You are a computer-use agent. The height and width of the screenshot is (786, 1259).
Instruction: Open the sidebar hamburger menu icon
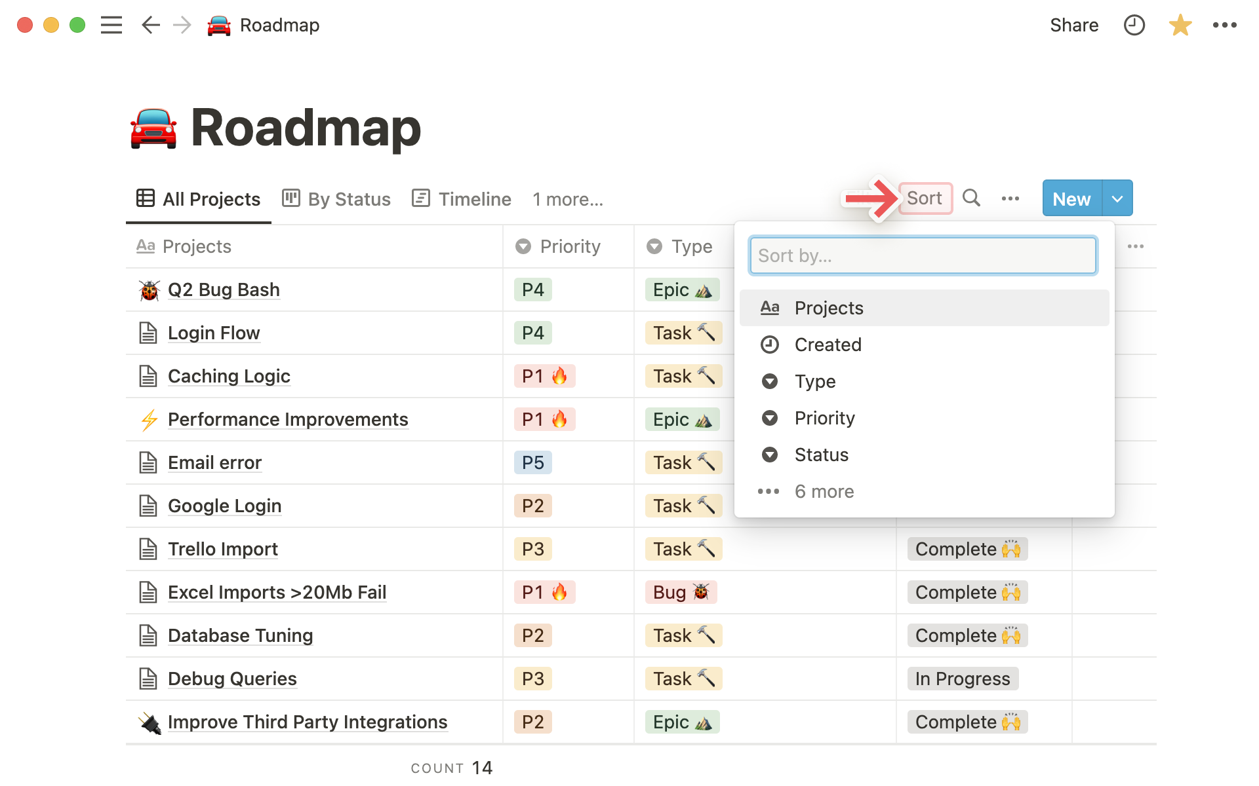[x=111, y=25]
